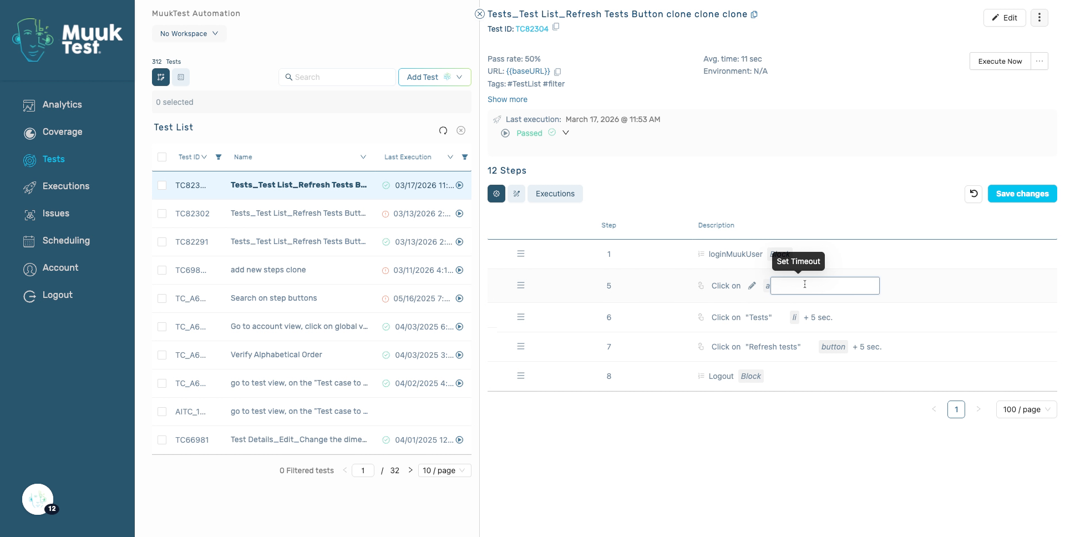The width and height of the screenshot is (1065, 537).
Task: Clear the Test List filters via the X icon
Action: point(461,130)
